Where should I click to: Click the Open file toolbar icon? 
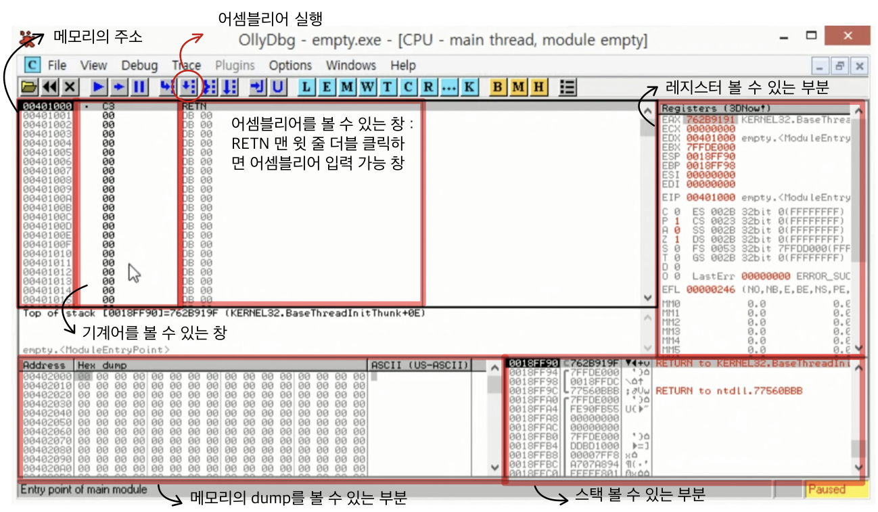point(28,87)
